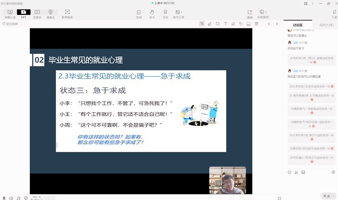338x200 pixels.
Task: Expand the teaching tools (教学工具) menu
Action: 180,13
